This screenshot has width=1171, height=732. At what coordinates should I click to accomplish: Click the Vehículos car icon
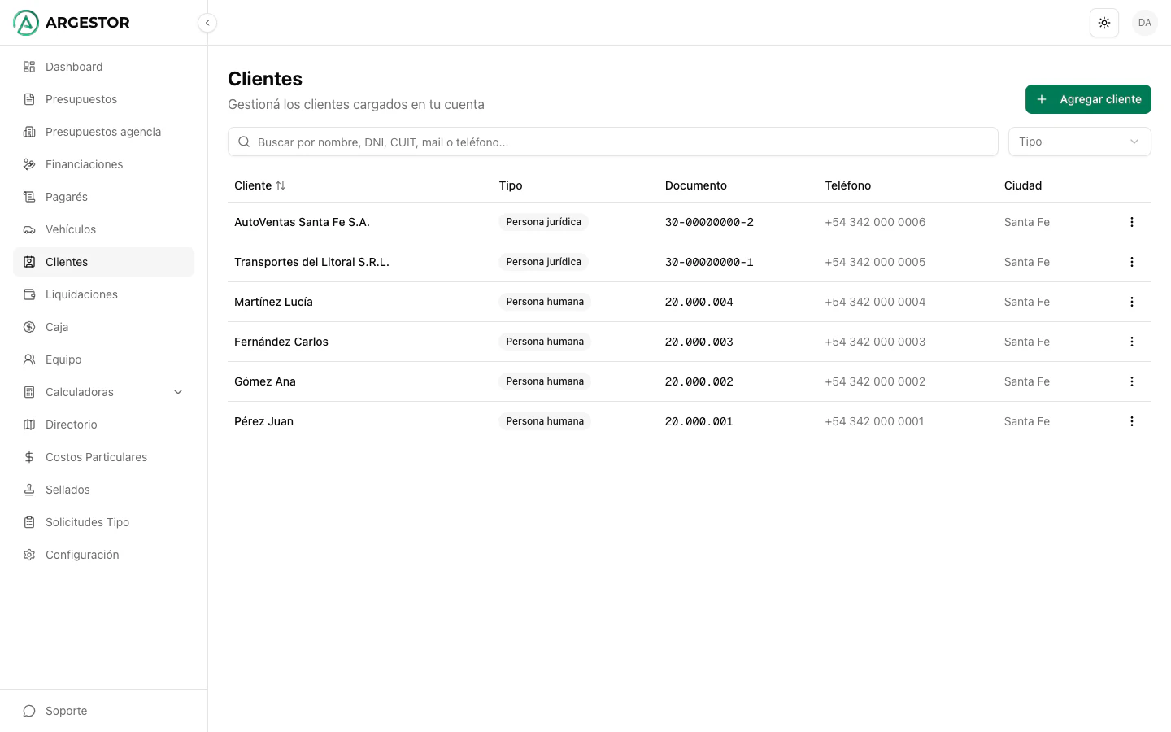(x=29, y=229)
